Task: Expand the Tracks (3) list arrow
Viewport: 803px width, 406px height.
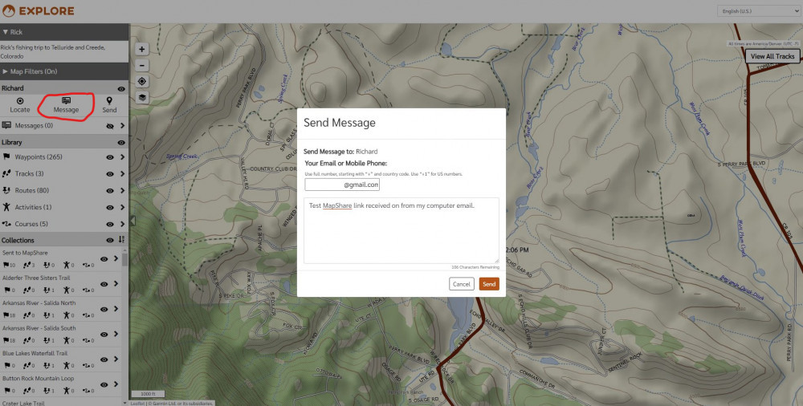Action: coord(122,174)
